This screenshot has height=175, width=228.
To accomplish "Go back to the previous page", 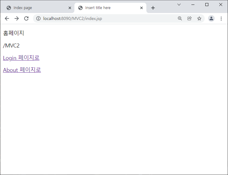I will 7,18.
